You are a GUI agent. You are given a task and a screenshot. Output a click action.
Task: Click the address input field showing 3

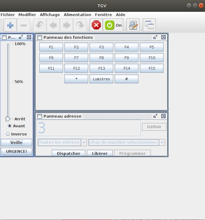click(x=88, y=128)
